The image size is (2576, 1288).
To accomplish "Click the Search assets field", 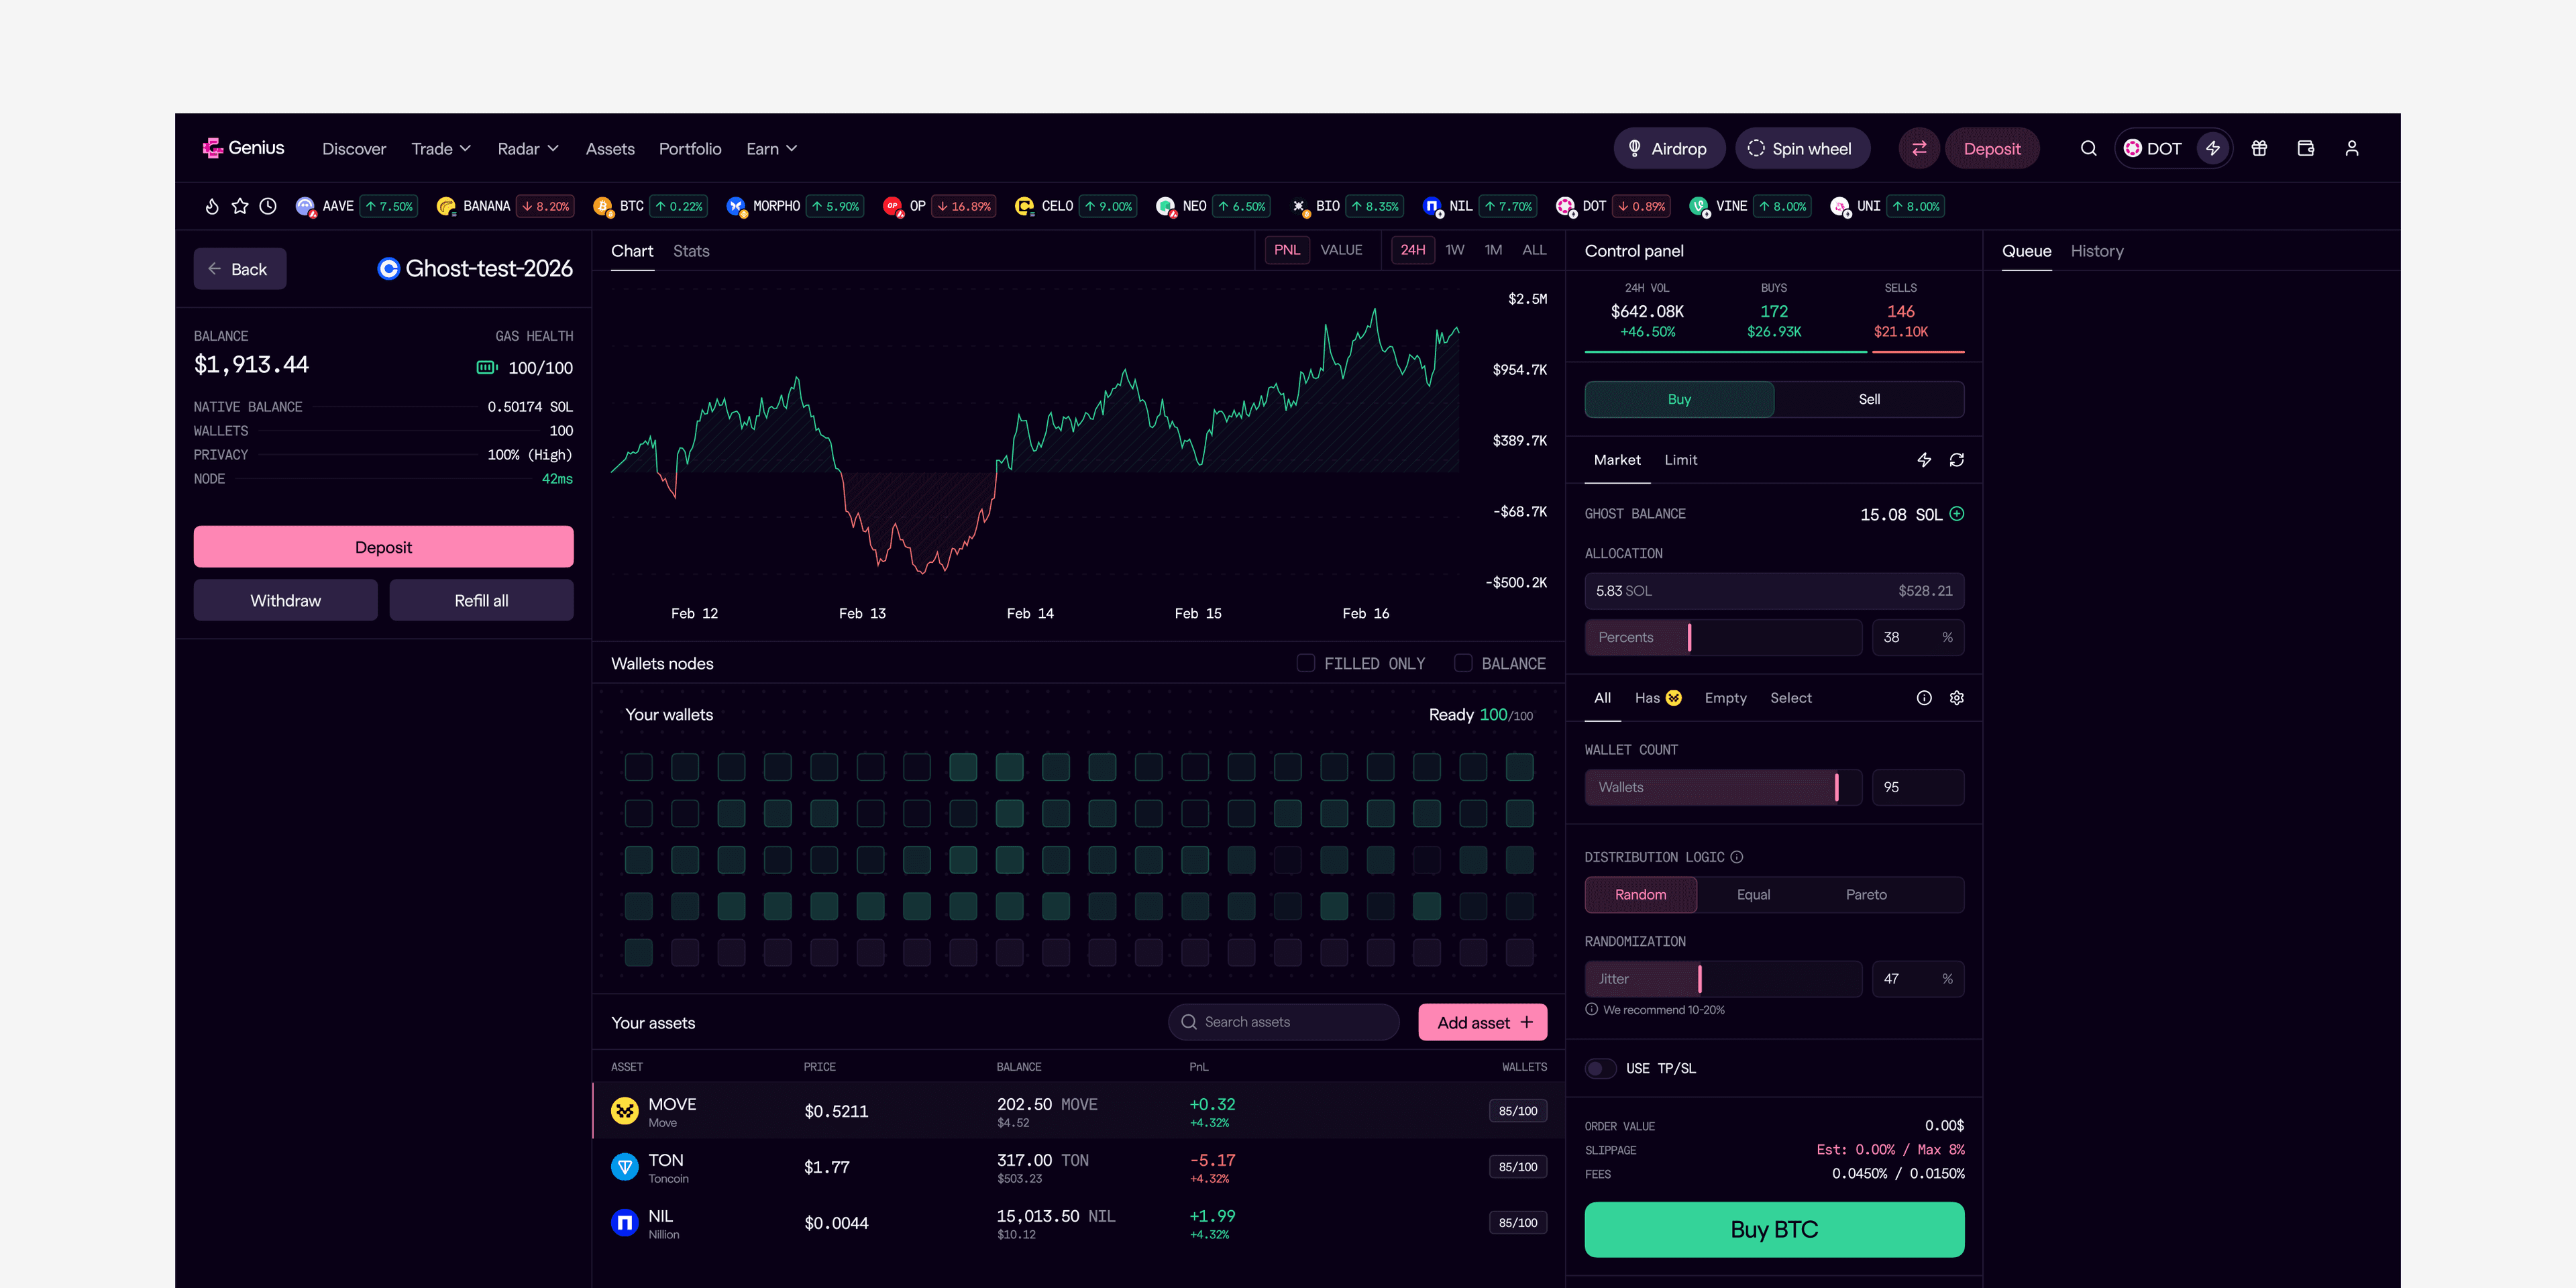I will [1284, 1022].
